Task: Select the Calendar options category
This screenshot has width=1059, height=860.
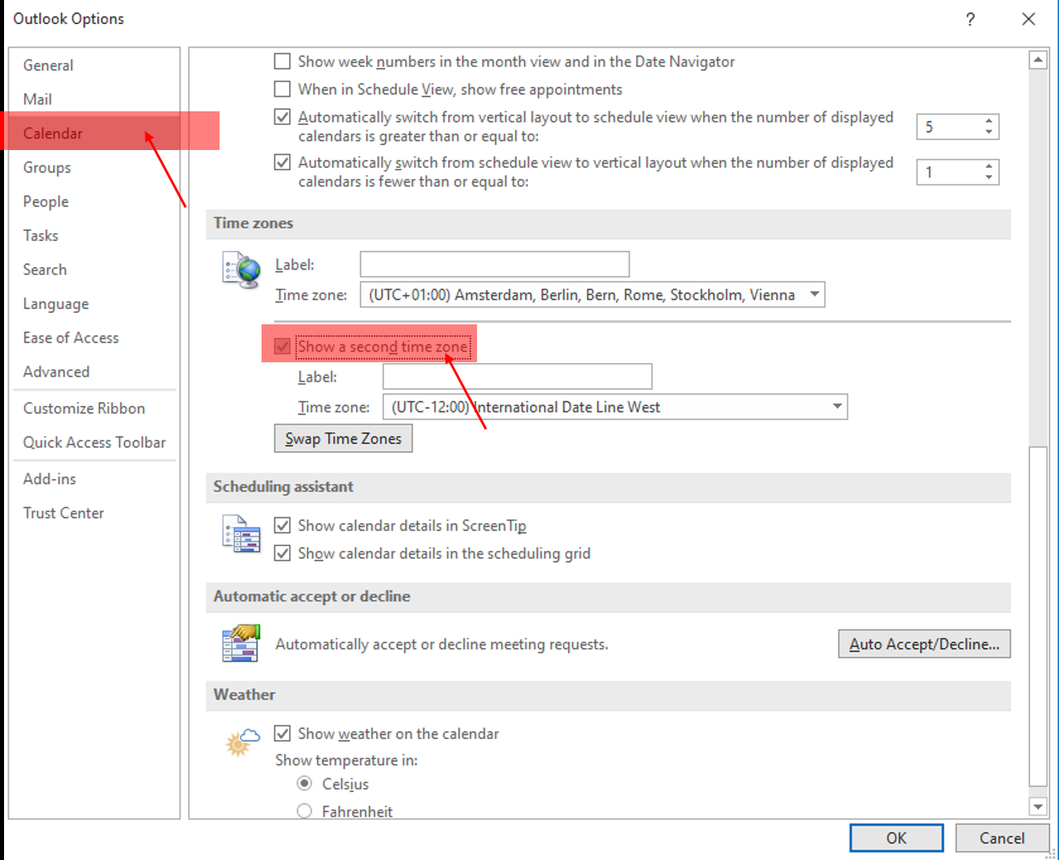Action: click(x=94, y=133)
